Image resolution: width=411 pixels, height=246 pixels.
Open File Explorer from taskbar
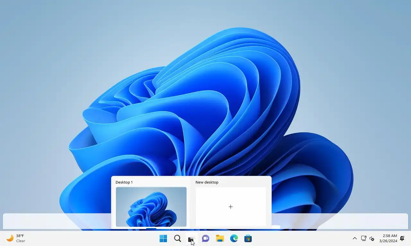click(x=220, y=238)
